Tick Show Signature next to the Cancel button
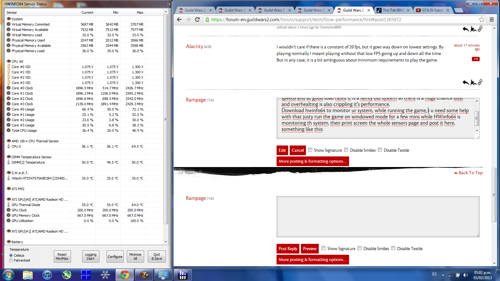The width and height of the screenshot is (500, 281). click(310, 150)
